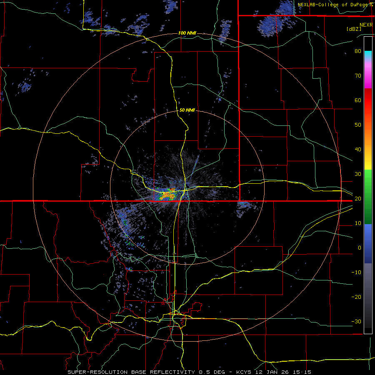Click the 10 value on reflectivity scale
The width and height of the screenshot is (375, 375).
[358, 223]
